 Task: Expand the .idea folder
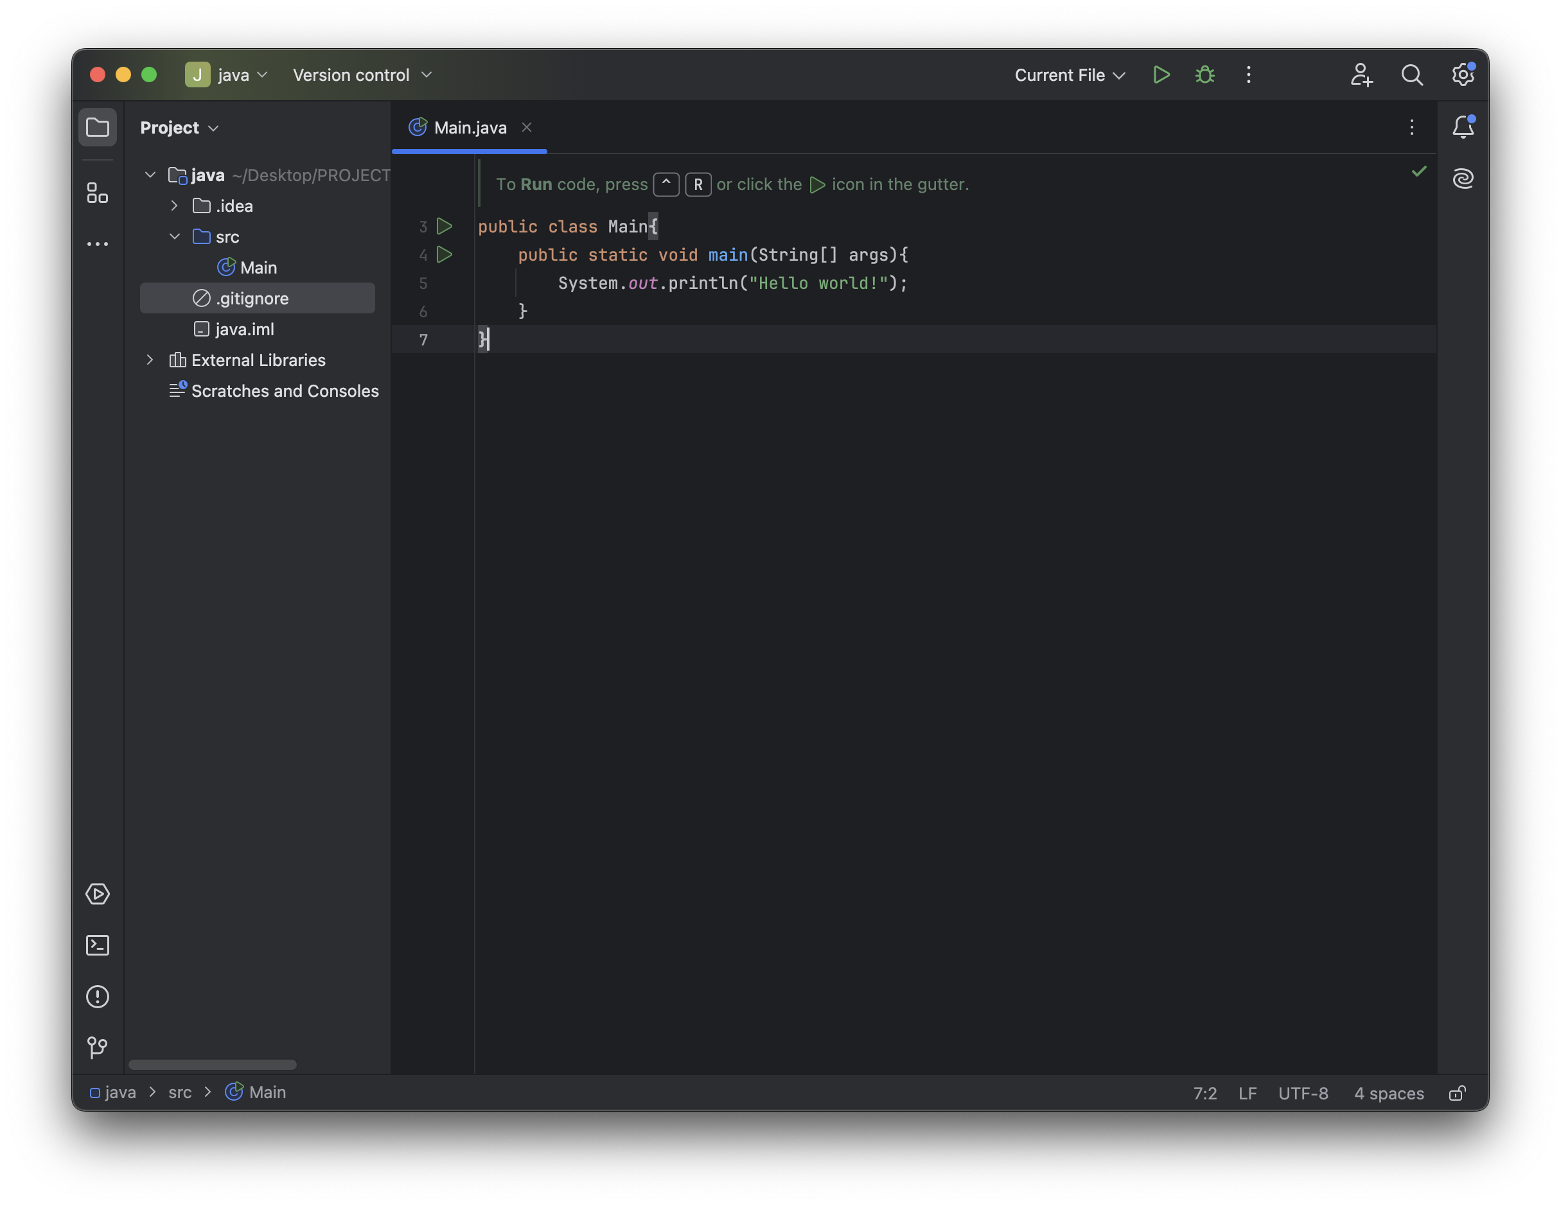[174, 205]
